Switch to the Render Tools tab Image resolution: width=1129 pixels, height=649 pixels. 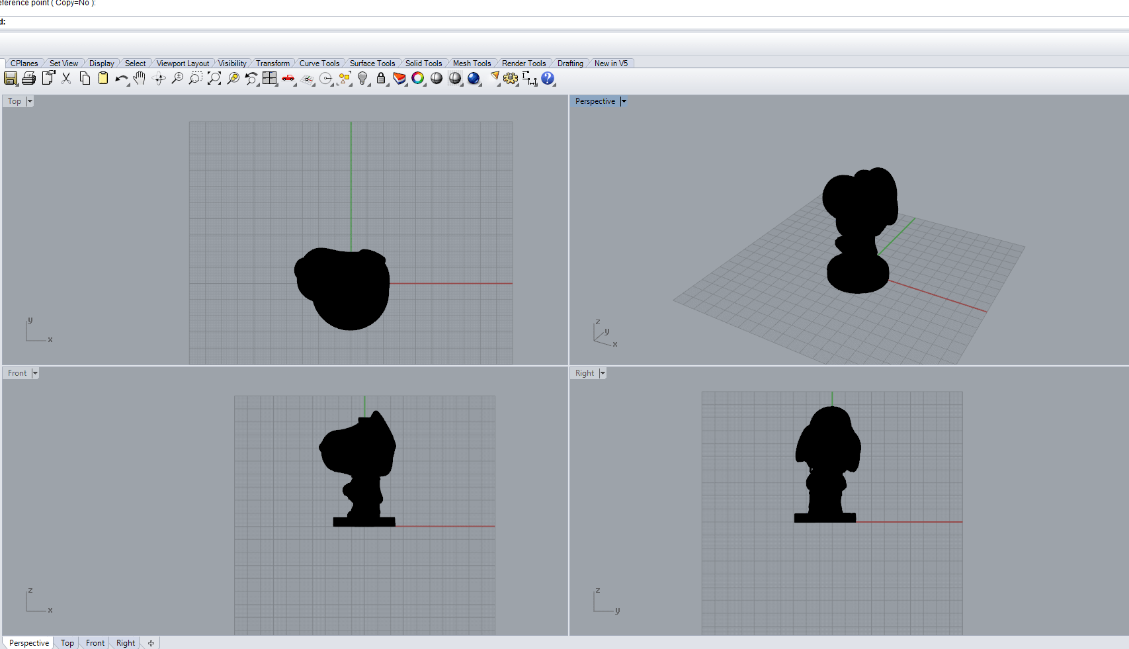(524, 64)
